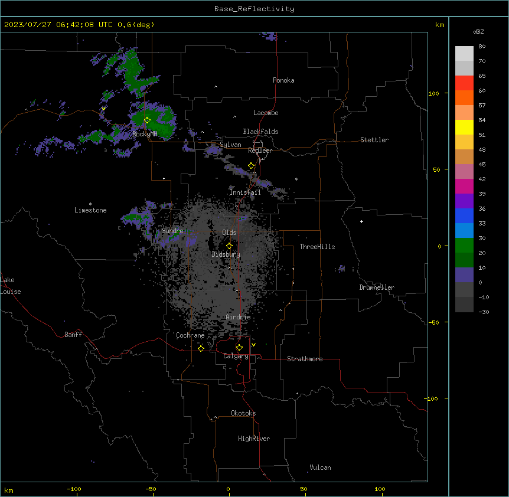This screenshot has width=509, height=497.
Task: Click the Olds city label
Action: tap(229, 233)
